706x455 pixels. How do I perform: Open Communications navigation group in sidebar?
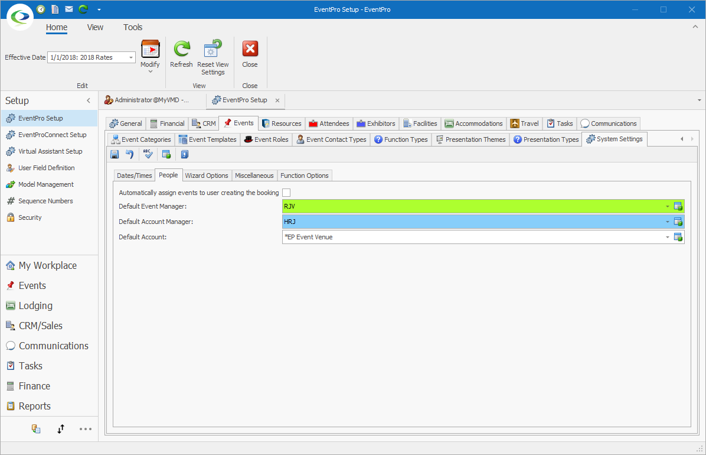click(54, 346)
